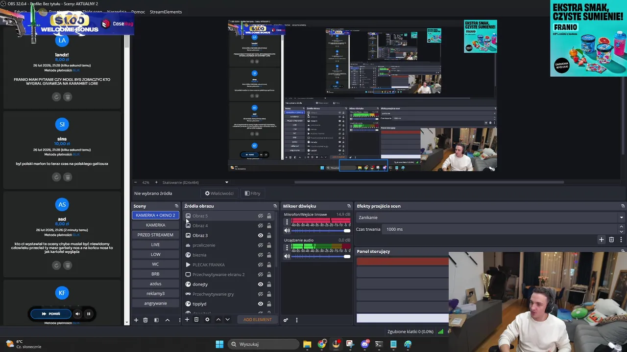
Task: Adjust the Urządzenie audio volume slider
Action: [321, 257]
